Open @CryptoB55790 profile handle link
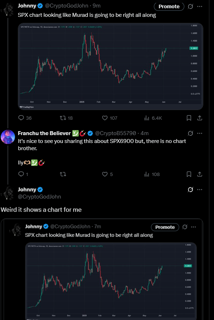Screen dimensions: 214x320 click(116, 133)
